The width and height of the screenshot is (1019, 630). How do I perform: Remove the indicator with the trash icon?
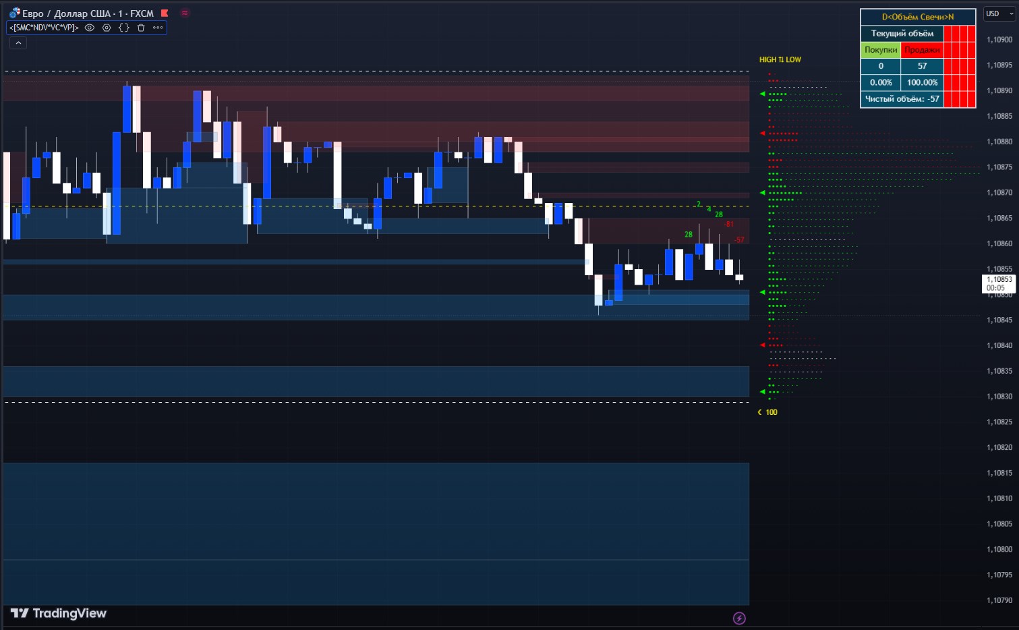[x=141, y=28]
